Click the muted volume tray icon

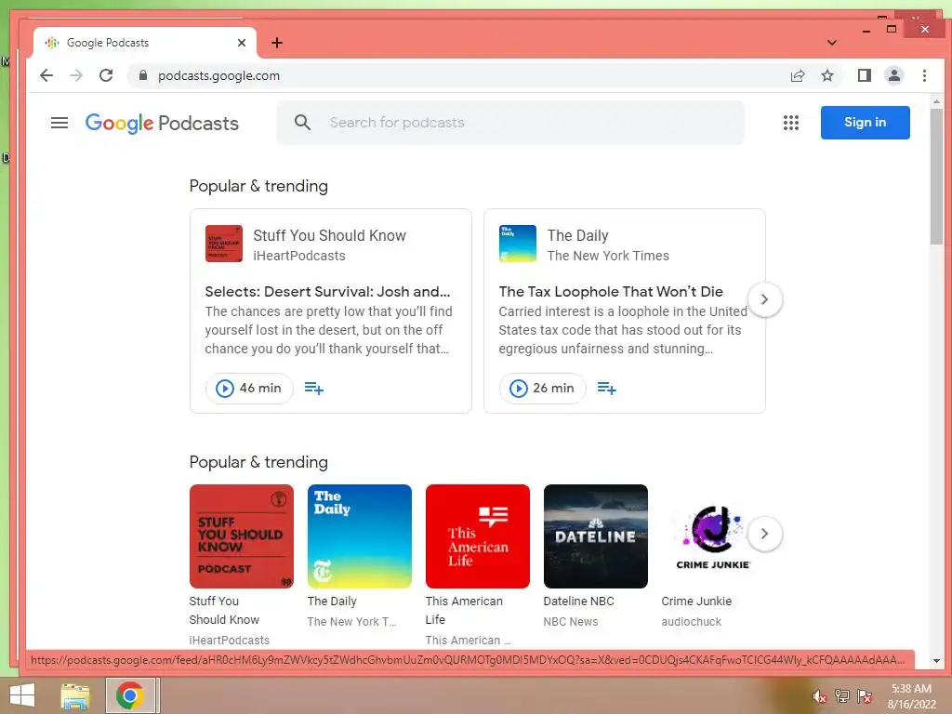[819, 696]
